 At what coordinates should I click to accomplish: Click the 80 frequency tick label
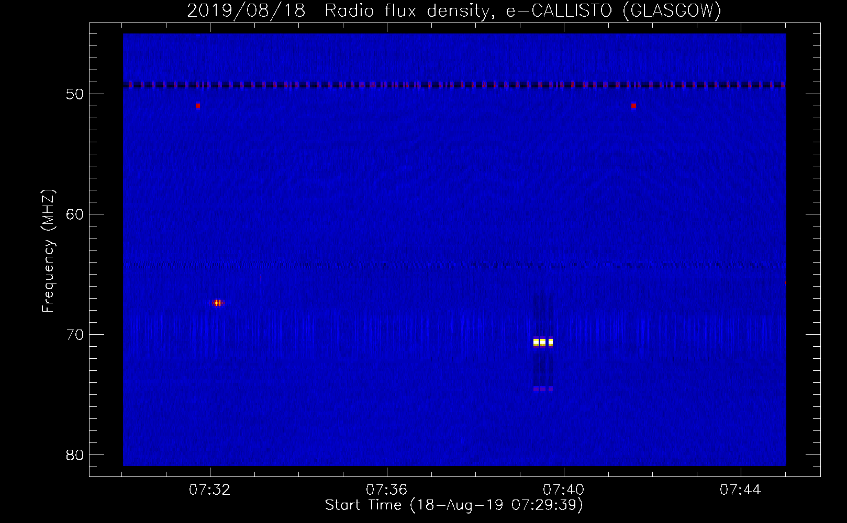coord(75,455)
